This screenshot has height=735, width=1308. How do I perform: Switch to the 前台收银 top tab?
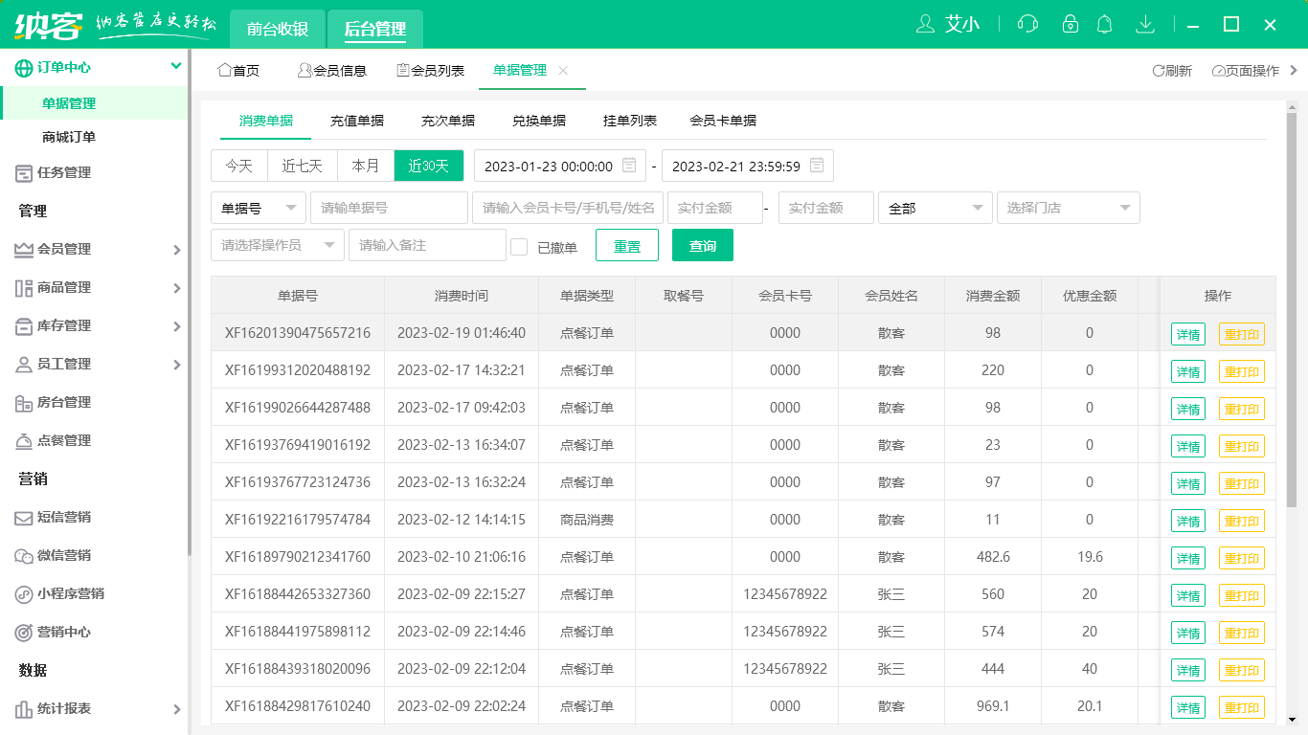coord(278,29)
